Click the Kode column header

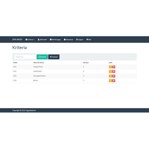15,63
